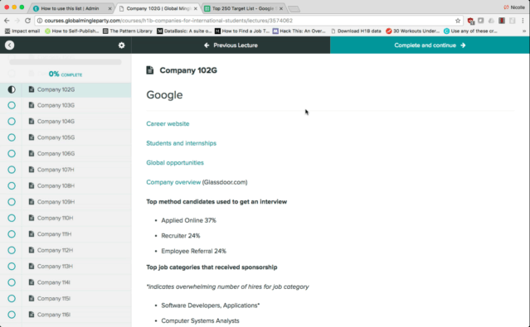530x327 pixels.
Task: Toggle completion circle for Company 112H
Action: 12,250
